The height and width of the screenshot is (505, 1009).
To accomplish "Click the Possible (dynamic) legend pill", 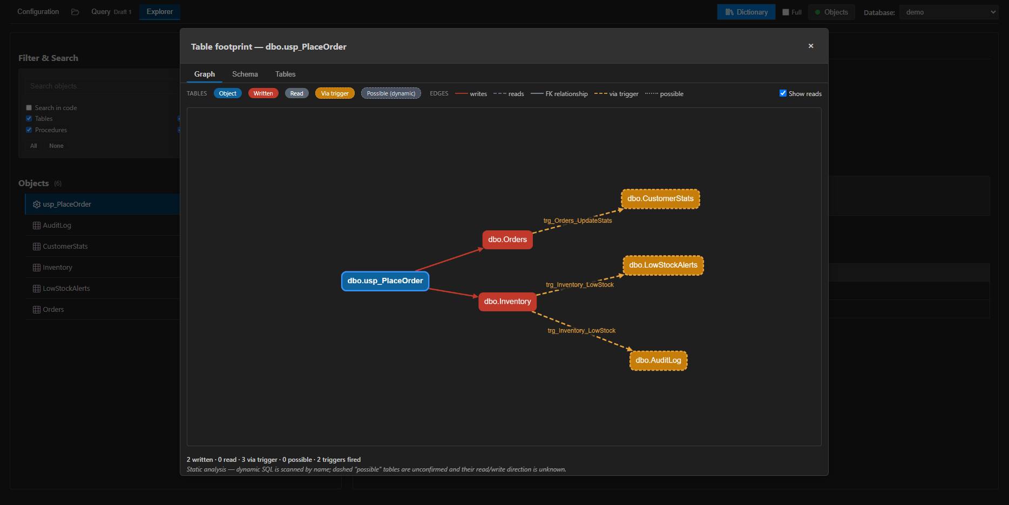I will tap(391, 93).
